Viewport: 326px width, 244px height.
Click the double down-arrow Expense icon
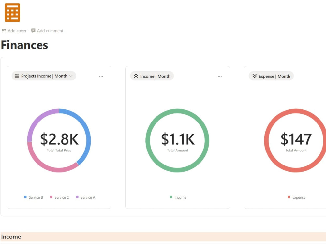pyautogui.click(x=255, y=76)
